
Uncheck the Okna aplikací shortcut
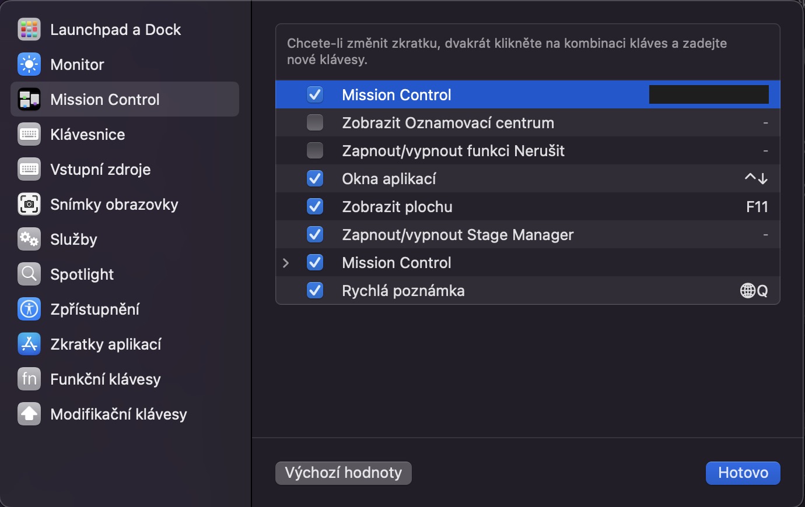(x=315, y=179)
